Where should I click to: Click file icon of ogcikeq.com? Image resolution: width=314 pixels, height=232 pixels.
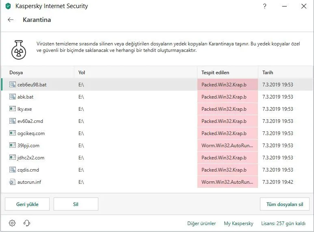[13, 133]
